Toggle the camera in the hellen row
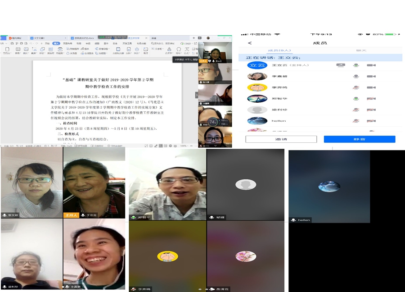The width and height of the screenshot is (405, 292). pos(371,120)
